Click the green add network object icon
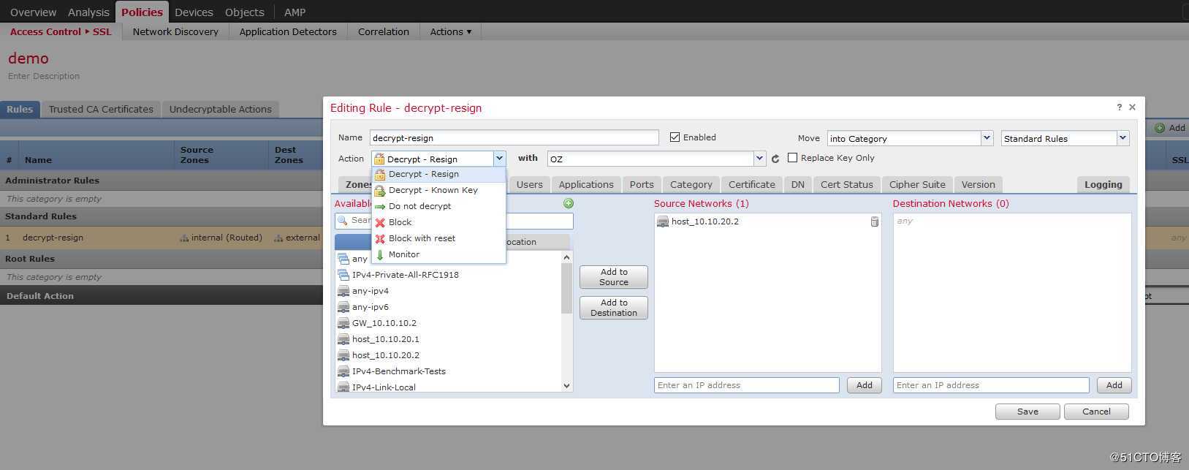The image size is (1189, 470). pos(569,203)
